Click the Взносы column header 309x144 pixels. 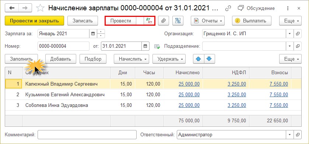pyautogui.click(x=270, y=73)
